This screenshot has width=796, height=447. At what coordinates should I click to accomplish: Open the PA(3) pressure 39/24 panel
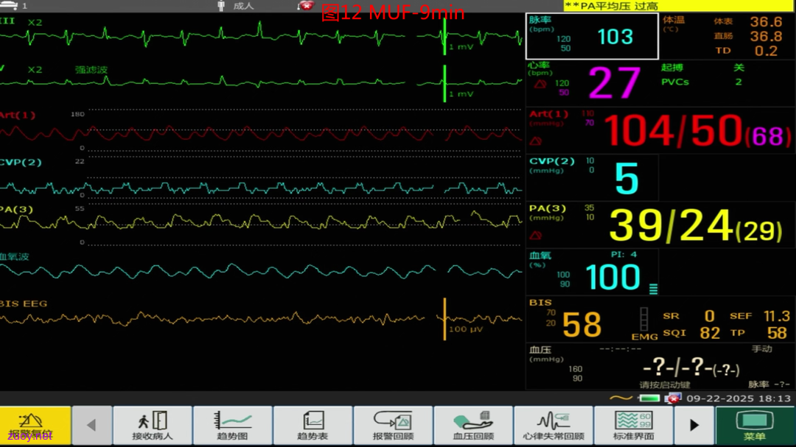tap(660, 225)
